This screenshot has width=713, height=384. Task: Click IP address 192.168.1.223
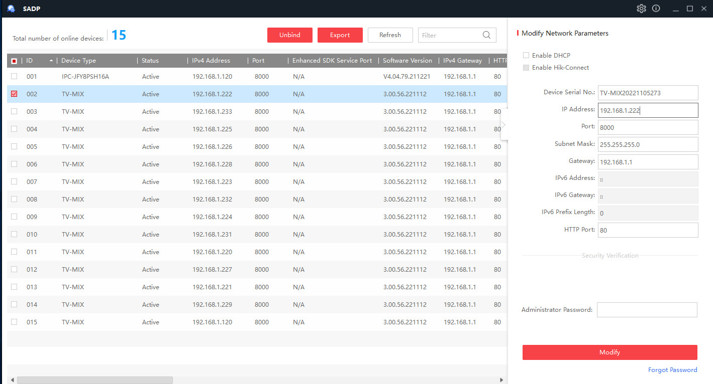[212, 182]
